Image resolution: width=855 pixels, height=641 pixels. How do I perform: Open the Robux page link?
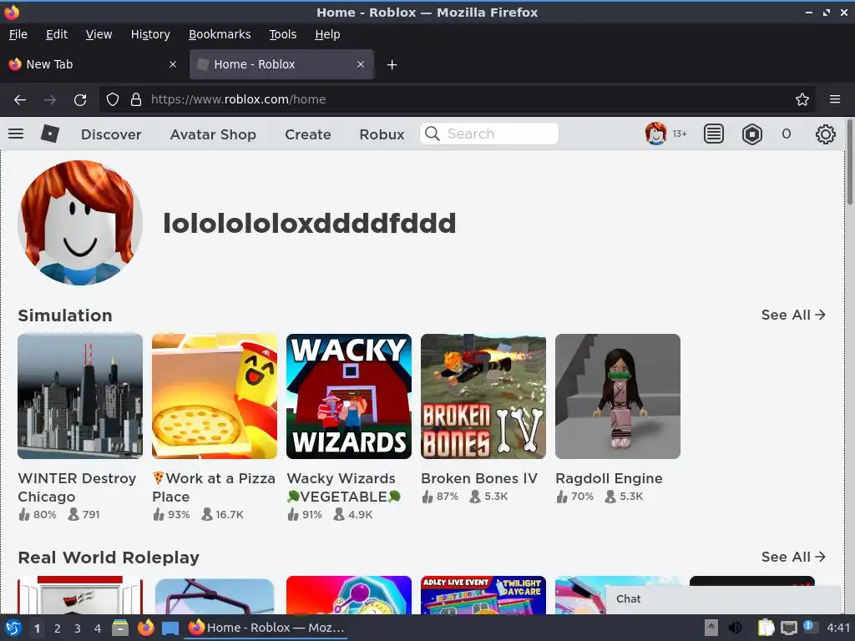(x=382, y=134)
